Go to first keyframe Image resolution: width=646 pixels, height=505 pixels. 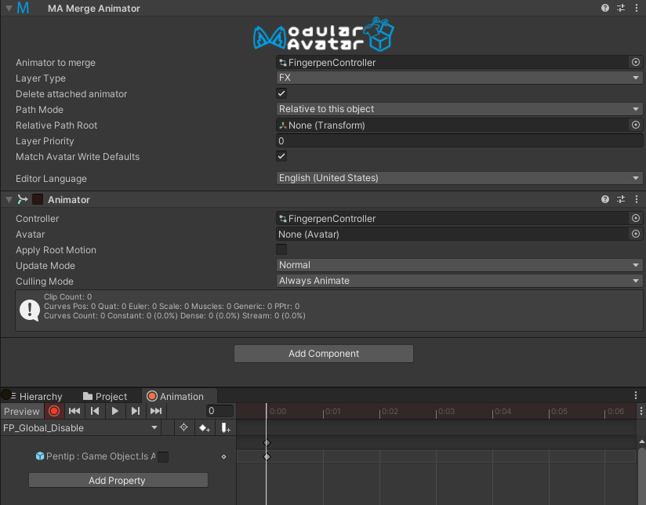point(74,411)
